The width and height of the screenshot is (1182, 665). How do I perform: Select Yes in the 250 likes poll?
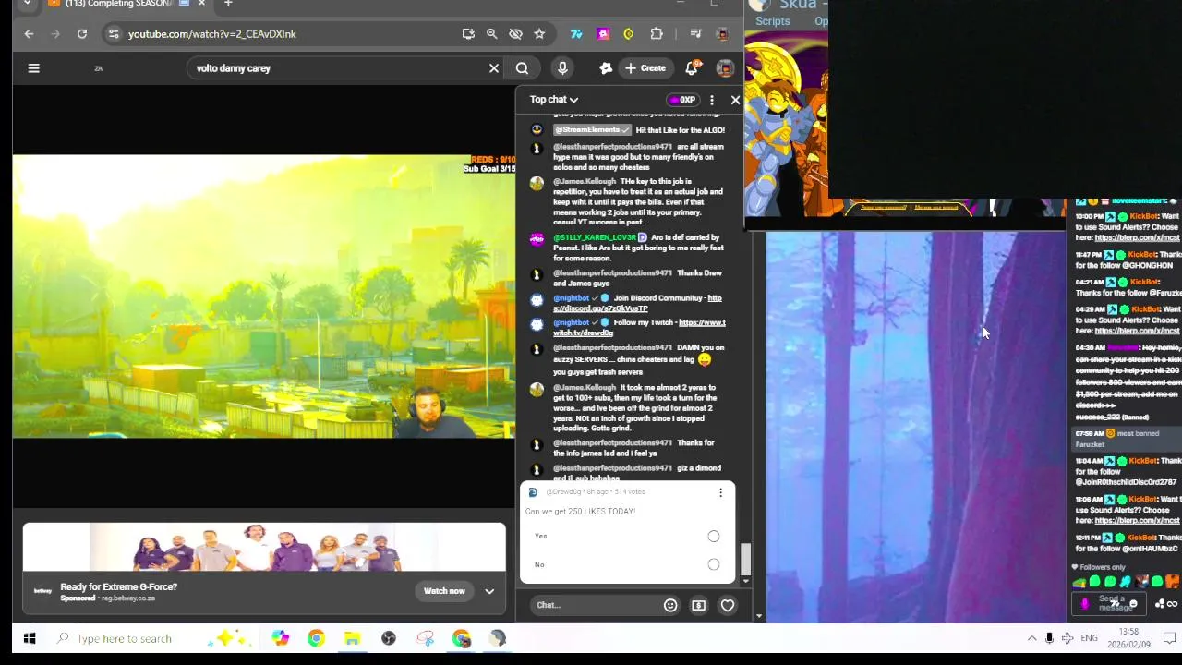[x=628, y=537]
